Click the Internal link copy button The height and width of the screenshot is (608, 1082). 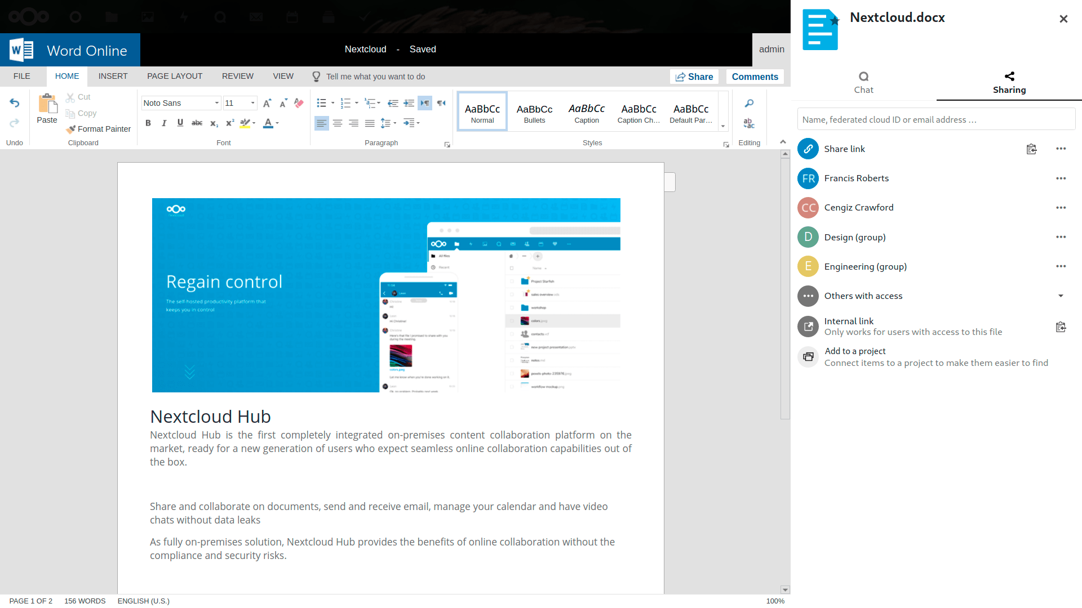pos(1061,327)
